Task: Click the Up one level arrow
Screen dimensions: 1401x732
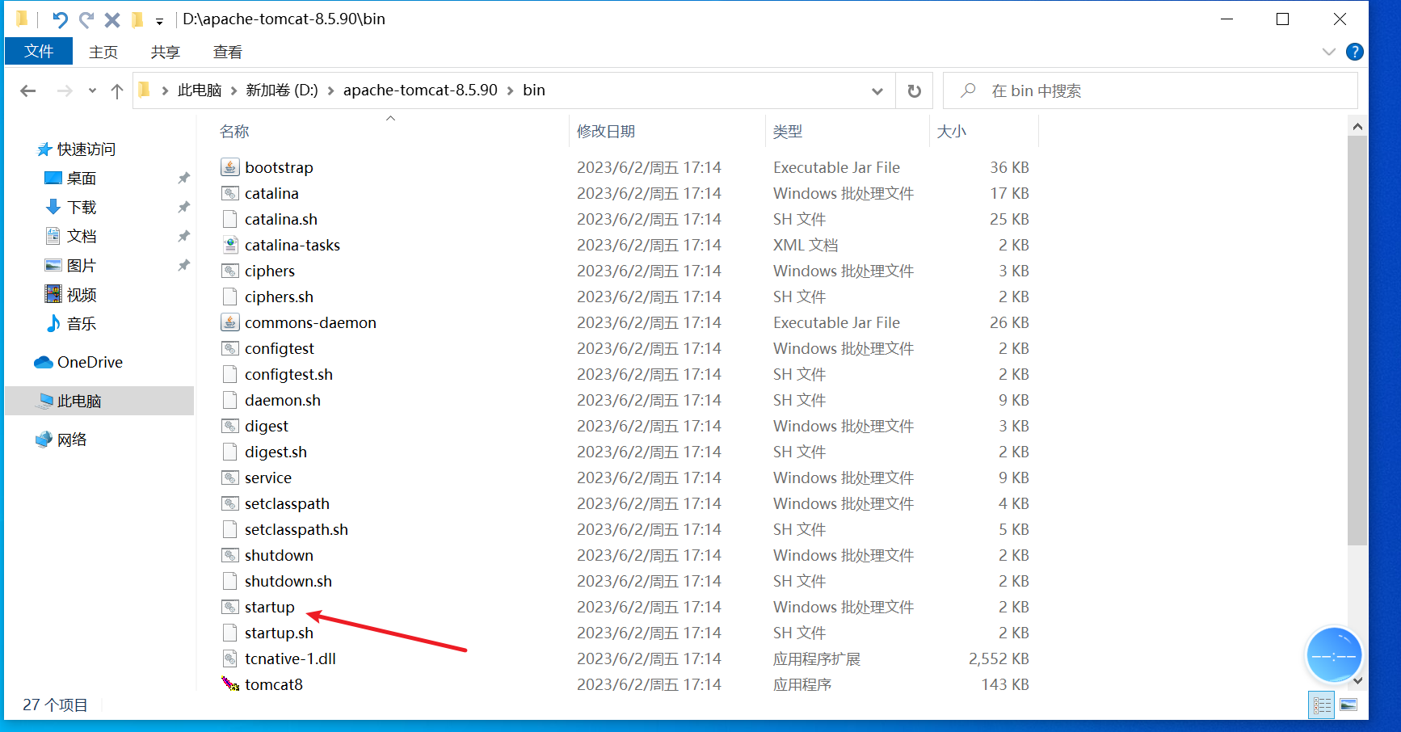Action: pos(117,91)
